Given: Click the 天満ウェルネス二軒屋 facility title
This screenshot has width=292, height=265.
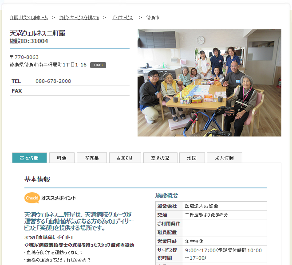Looking at the screenshot, I should (x=38, y=33).
